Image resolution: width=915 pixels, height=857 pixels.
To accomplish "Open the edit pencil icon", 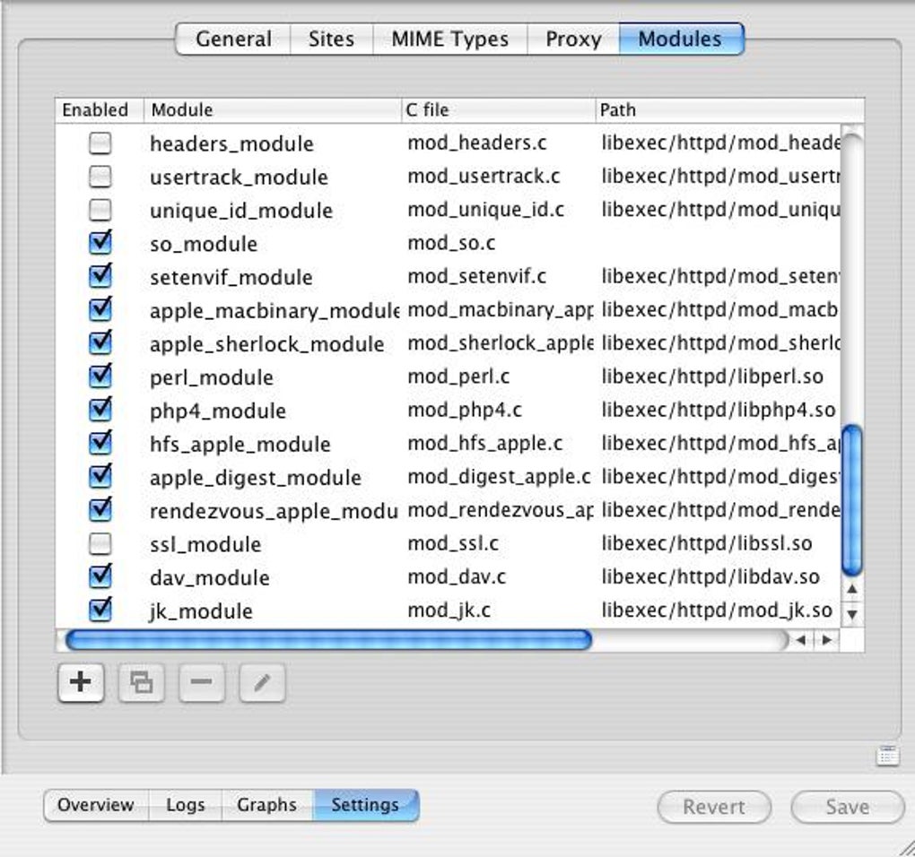I will coord(260,682).
